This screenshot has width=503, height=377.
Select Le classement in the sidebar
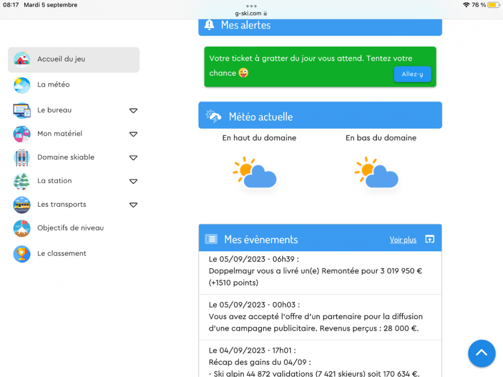click(62, 254)
